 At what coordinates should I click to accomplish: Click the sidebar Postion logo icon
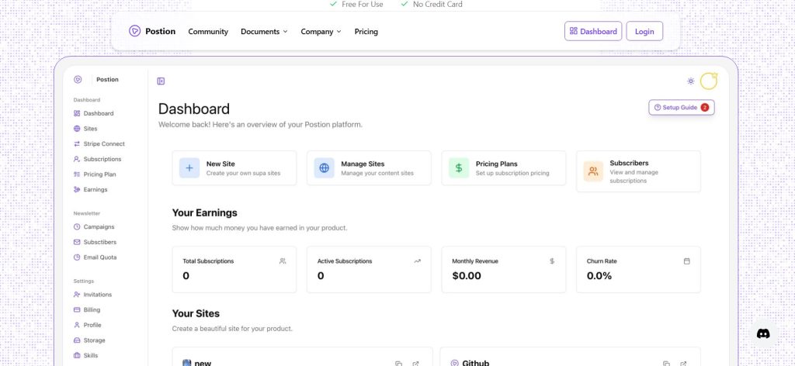coord(78,79)
